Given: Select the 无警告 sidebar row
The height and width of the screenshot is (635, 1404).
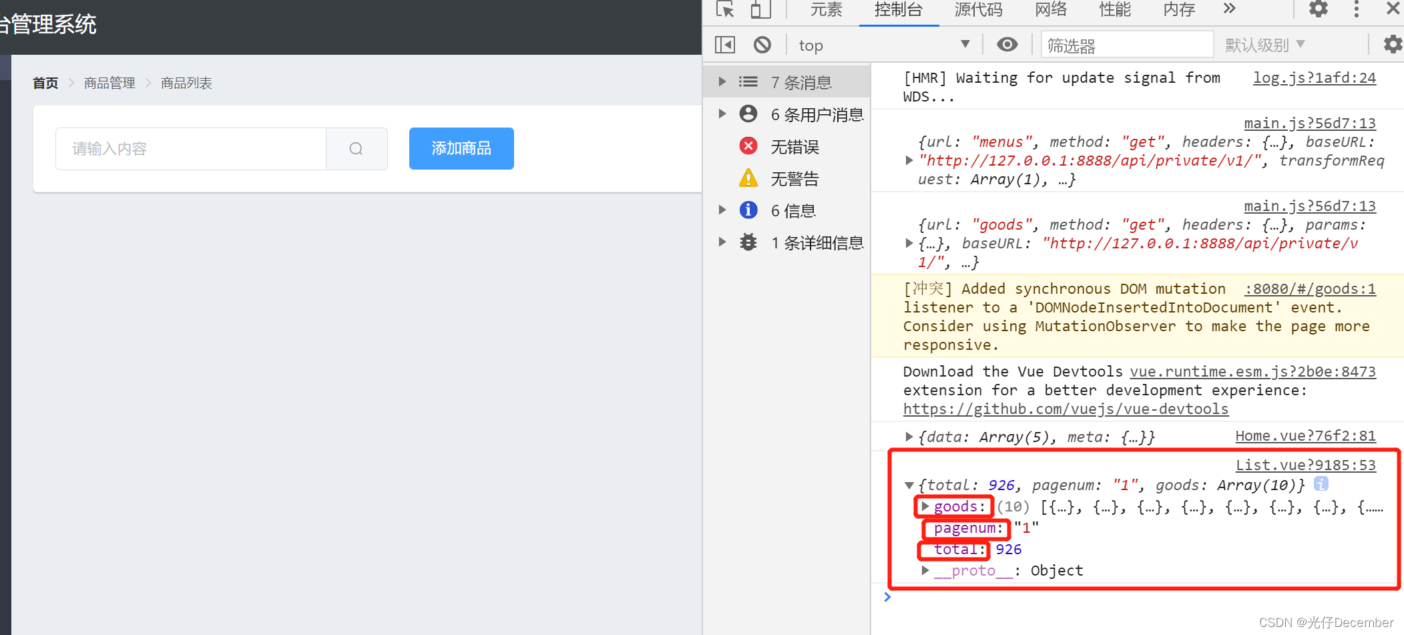Looking at the screenshot, I should click(787, 178).
